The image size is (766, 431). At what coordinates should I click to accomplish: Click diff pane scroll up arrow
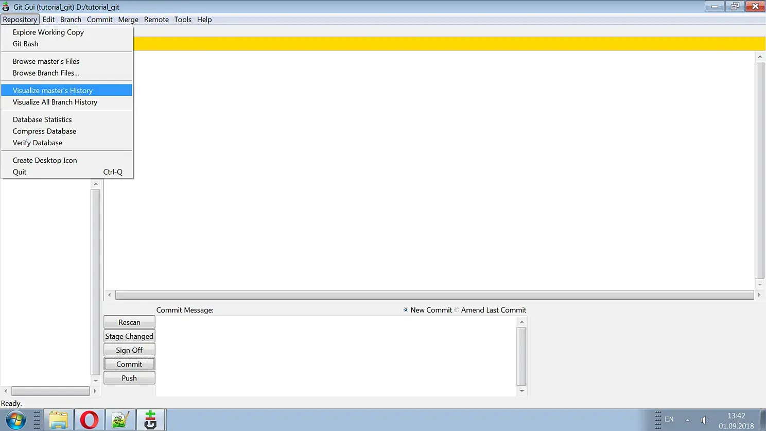tap(760, 56)
